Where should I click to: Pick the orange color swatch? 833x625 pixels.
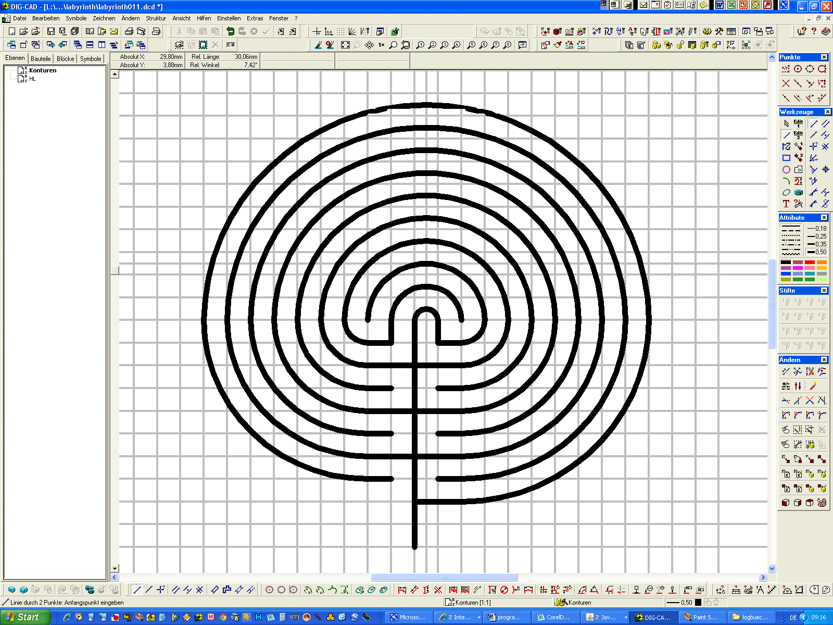(x=822, y=262)
